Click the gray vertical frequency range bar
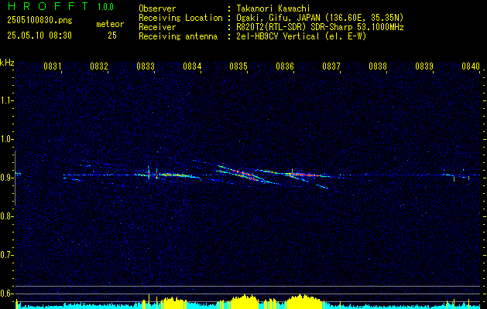 point(15,178)
